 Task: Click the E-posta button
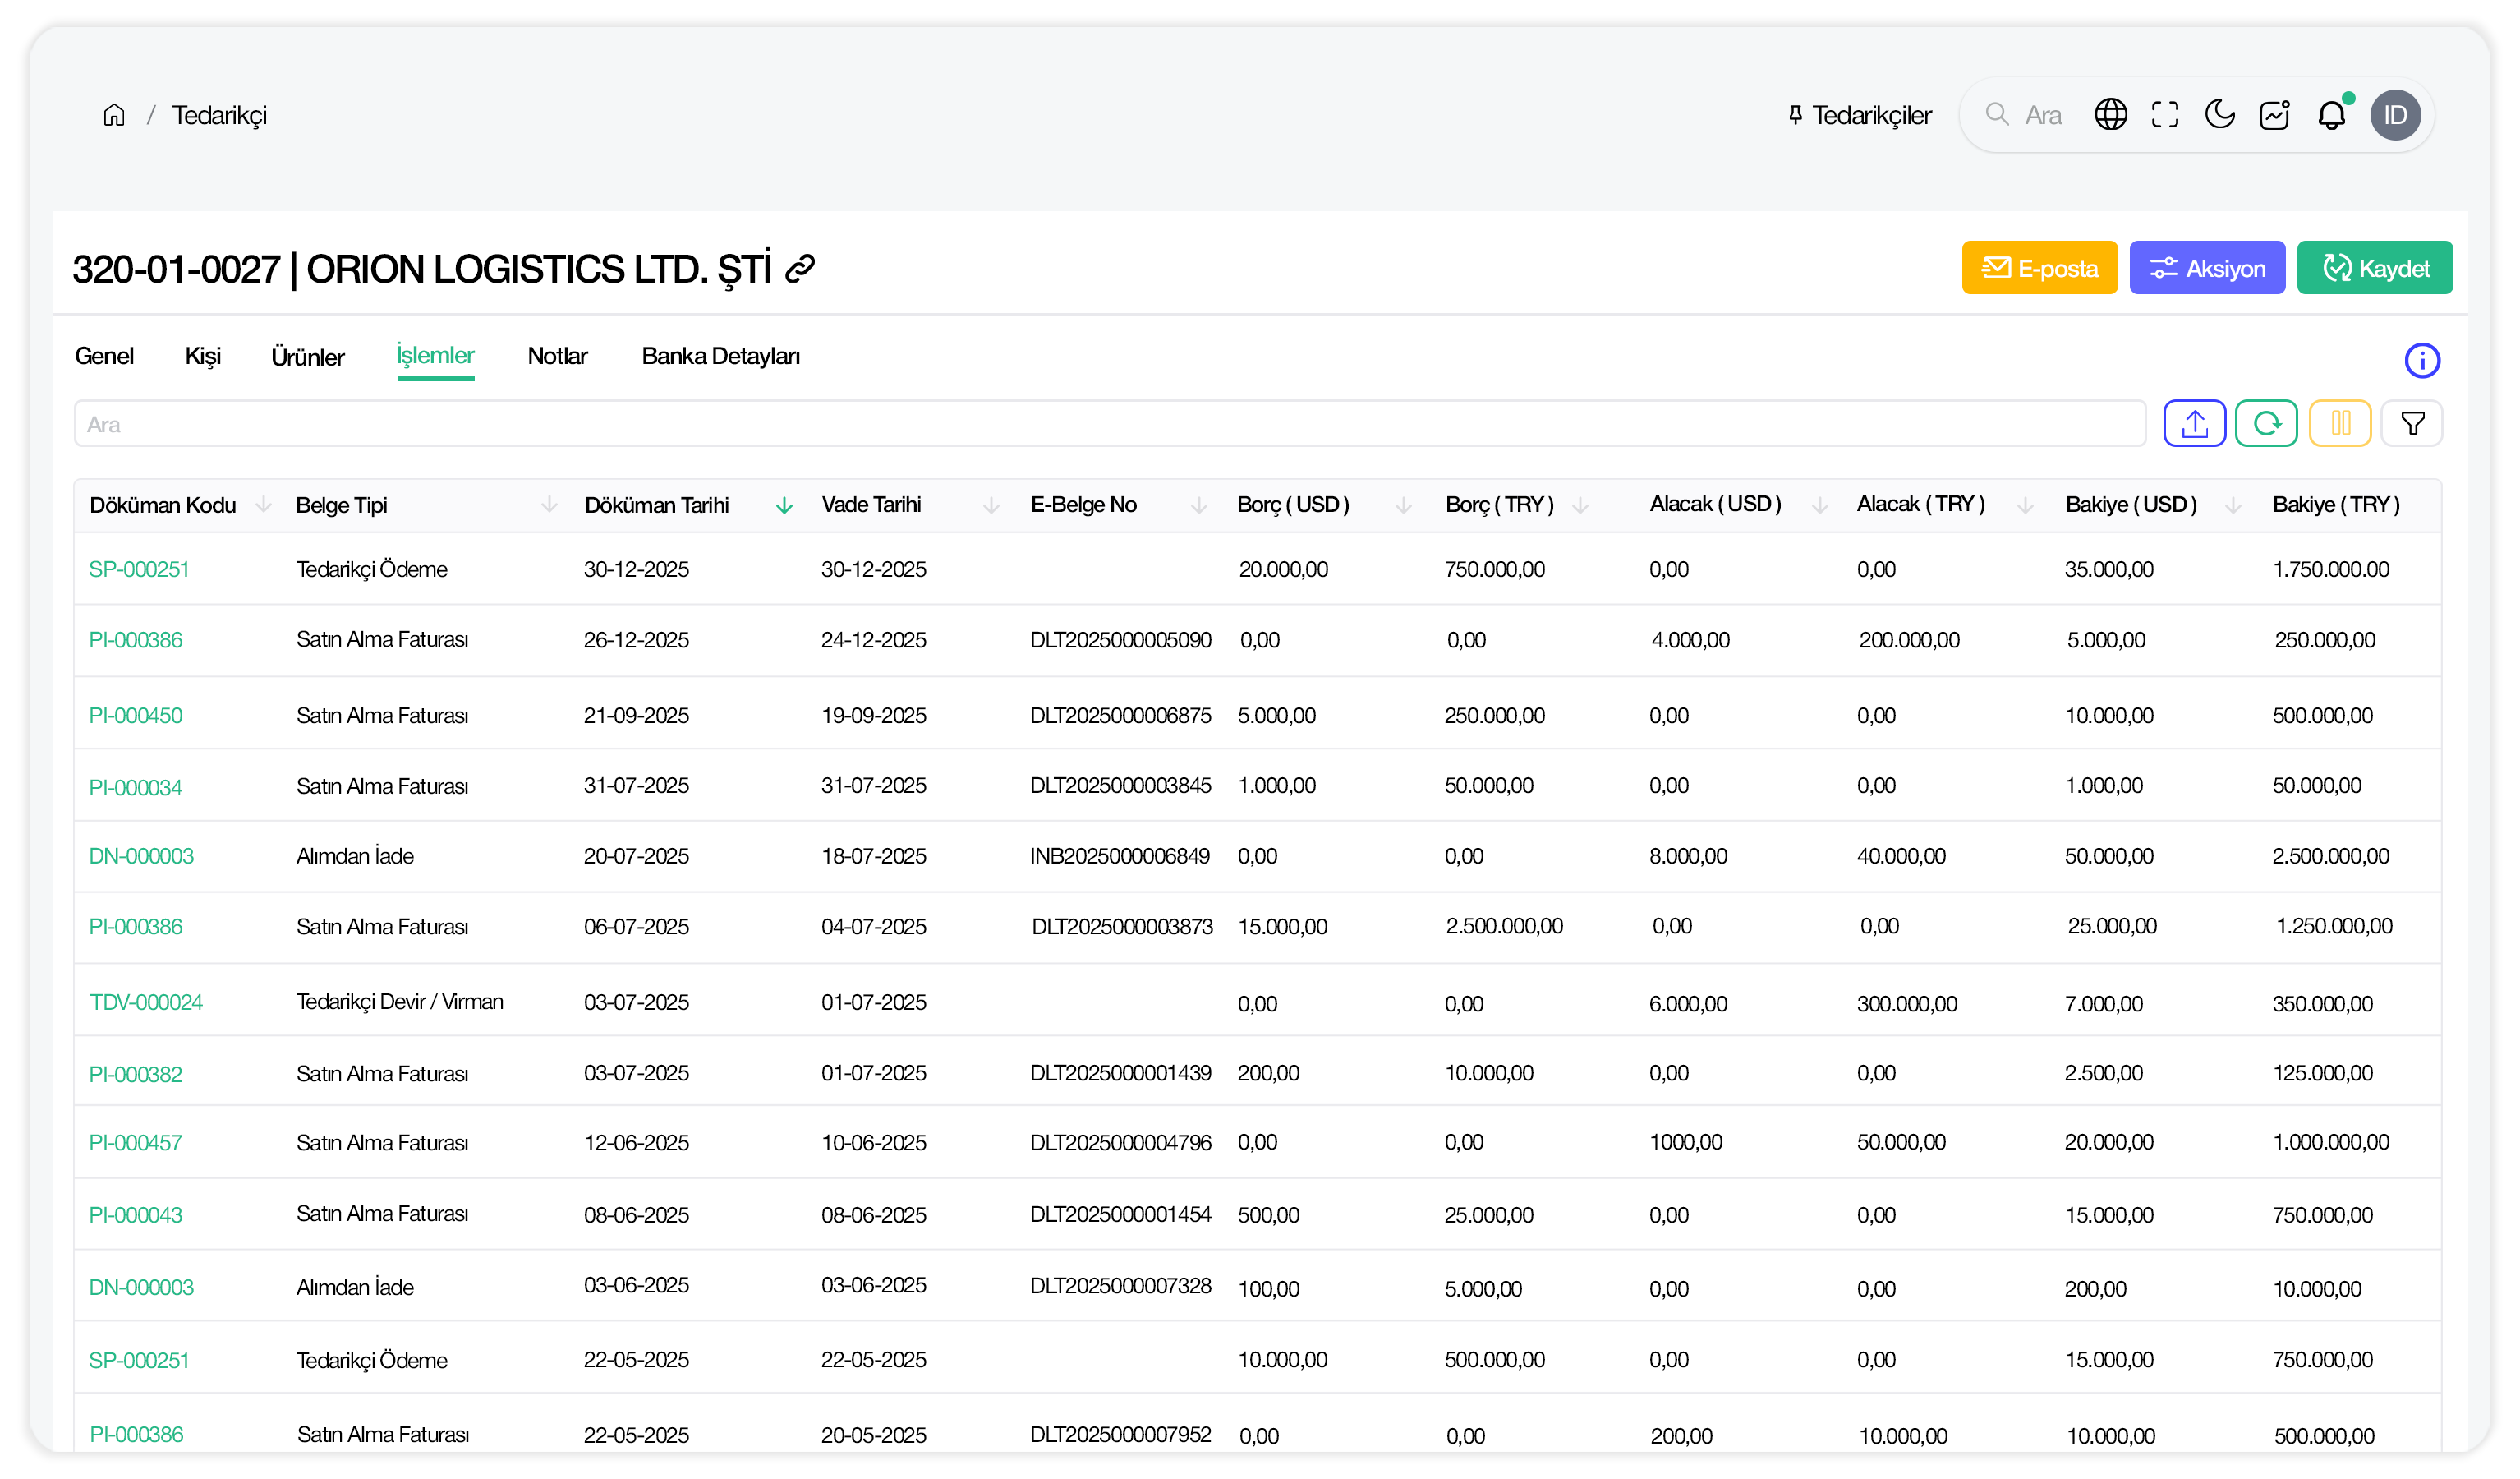[x=2039, y=268]
